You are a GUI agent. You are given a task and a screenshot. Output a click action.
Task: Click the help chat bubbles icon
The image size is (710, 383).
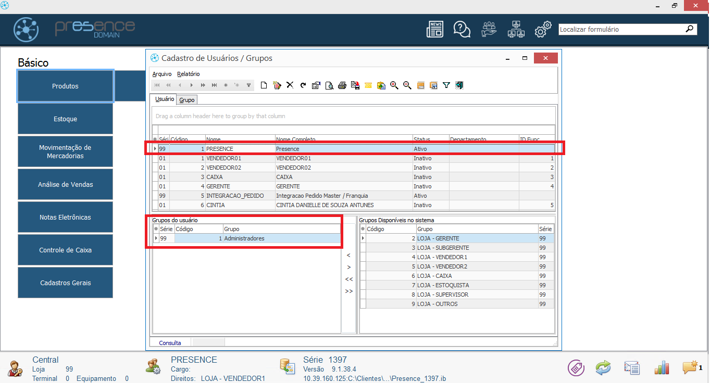[462, 30]
